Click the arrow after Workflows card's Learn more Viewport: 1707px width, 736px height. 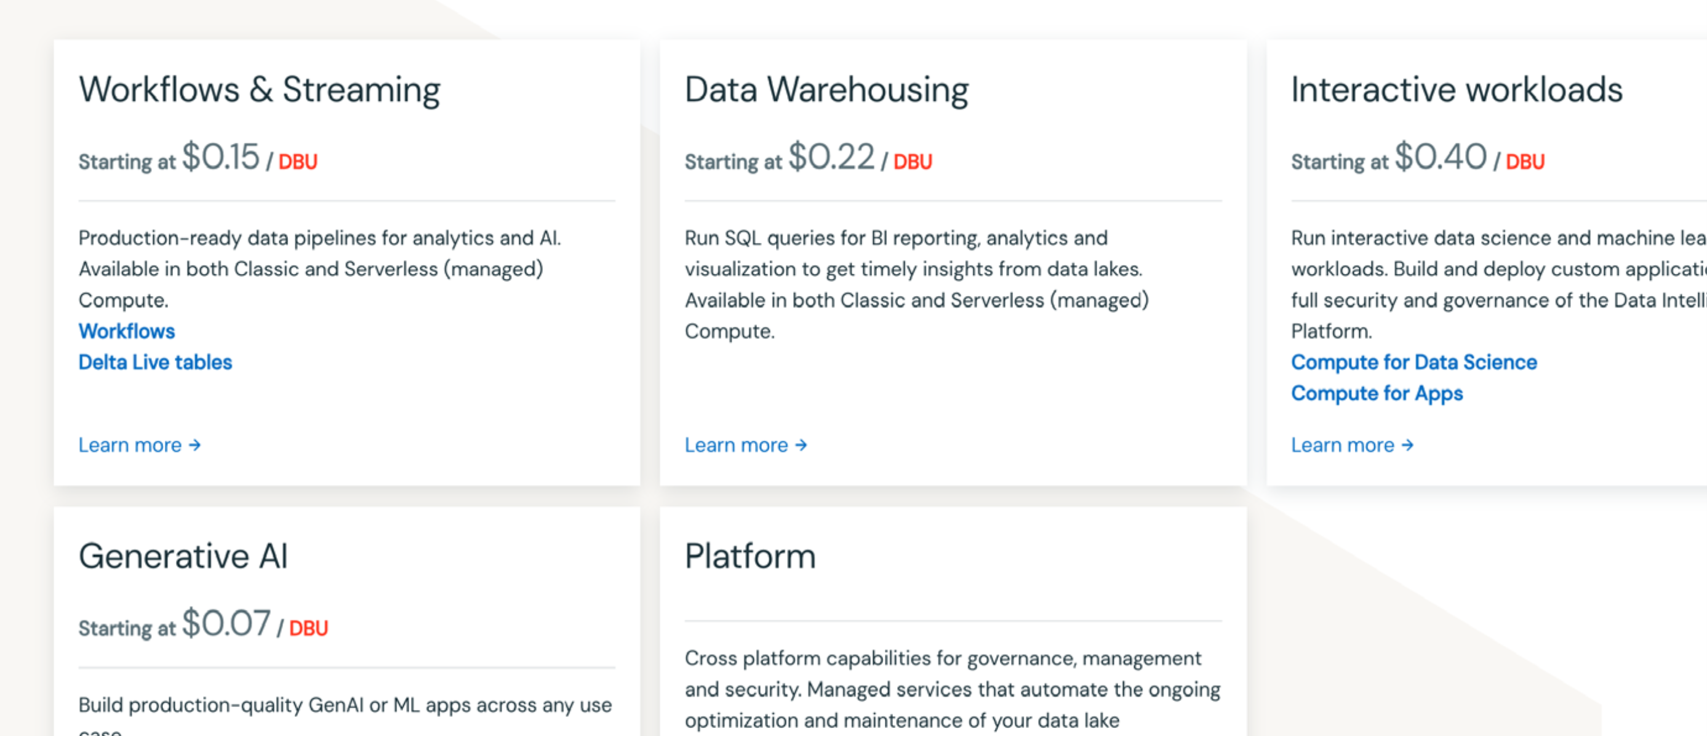[195, 445]
